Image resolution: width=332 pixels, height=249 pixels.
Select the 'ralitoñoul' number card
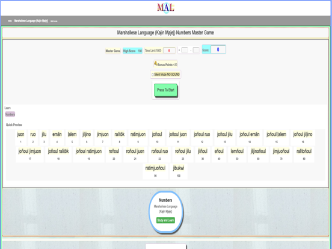304,155
